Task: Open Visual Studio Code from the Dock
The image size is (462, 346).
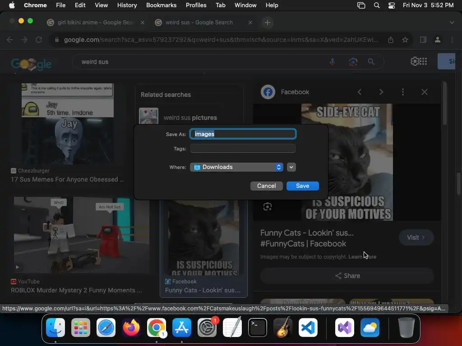Action: click(x=308, y=328)
